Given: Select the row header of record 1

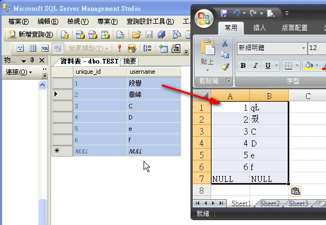Looking at the screenshot, I should 63,83.
